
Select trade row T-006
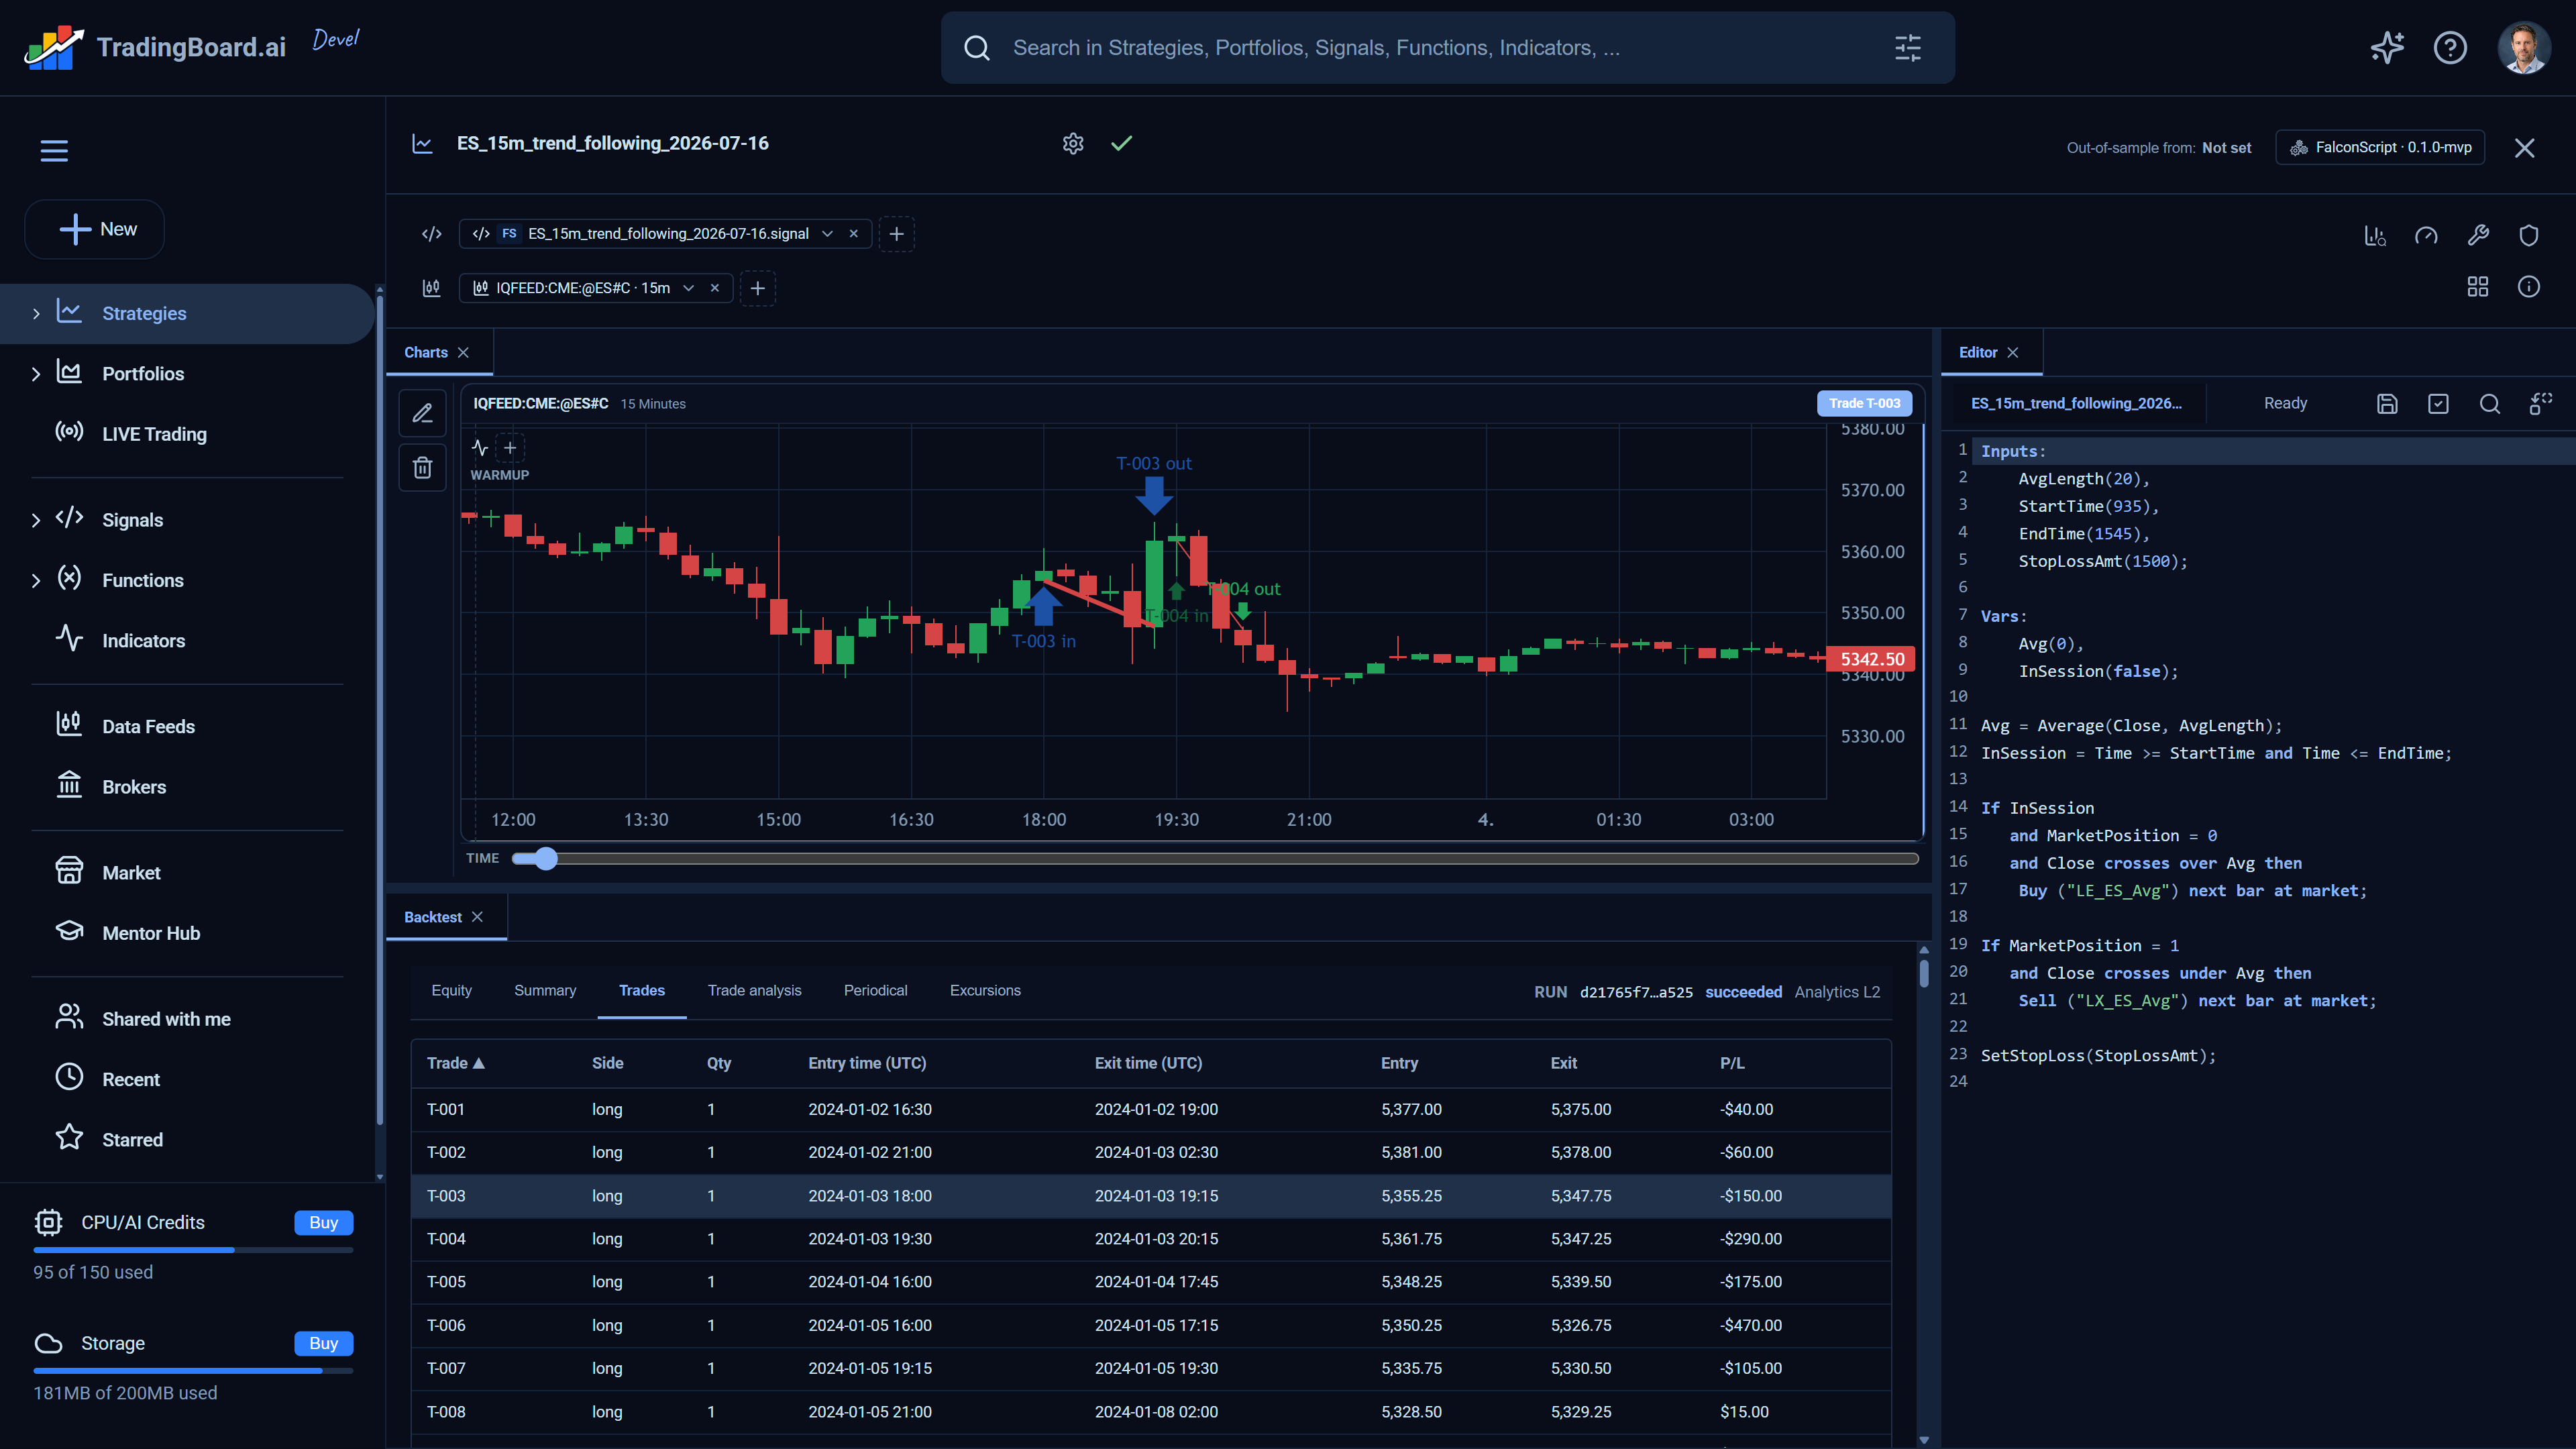point(1150,1326)
